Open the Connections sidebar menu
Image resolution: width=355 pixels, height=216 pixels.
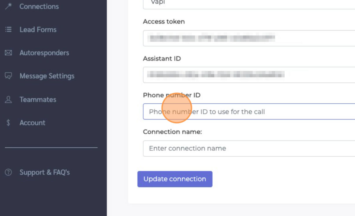coord(39,6)
